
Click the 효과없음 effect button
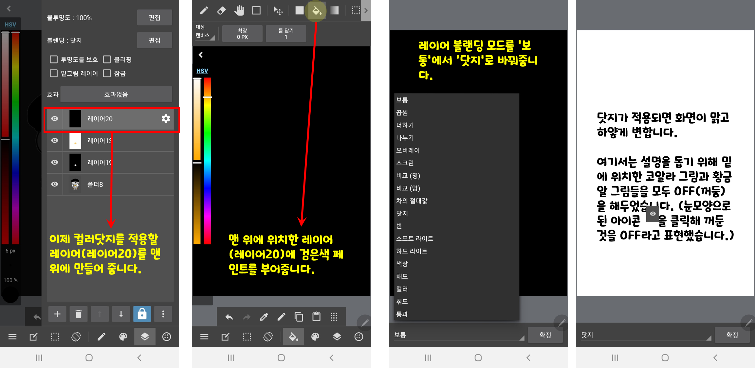point(116,94)
